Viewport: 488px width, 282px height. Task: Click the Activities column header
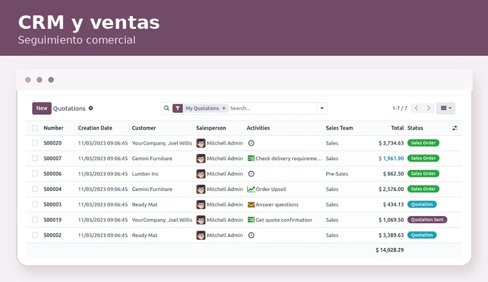click(258, 128)
